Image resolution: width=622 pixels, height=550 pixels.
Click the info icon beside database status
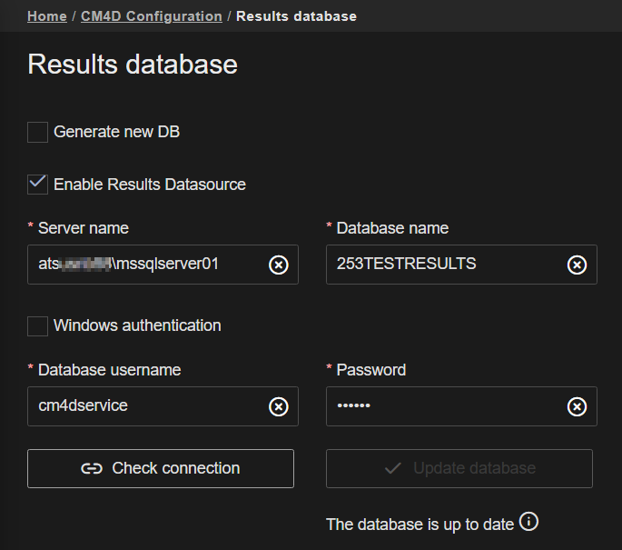pyautogui.click(x=529, y=522)
